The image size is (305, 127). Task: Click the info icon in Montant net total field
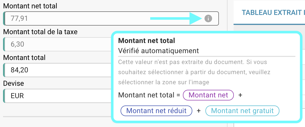pyautogui.click(x=208, y=18)
